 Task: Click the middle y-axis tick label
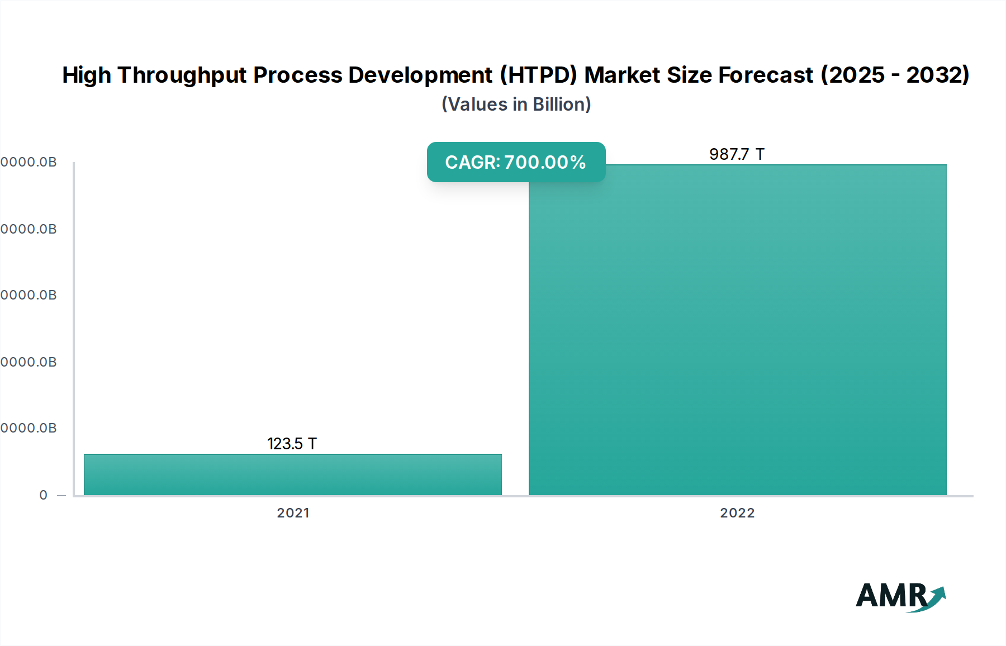(29, 295)
